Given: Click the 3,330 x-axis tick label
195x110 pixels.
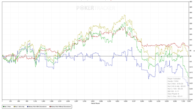Looking at the screenshot, I should click(84, 101).
